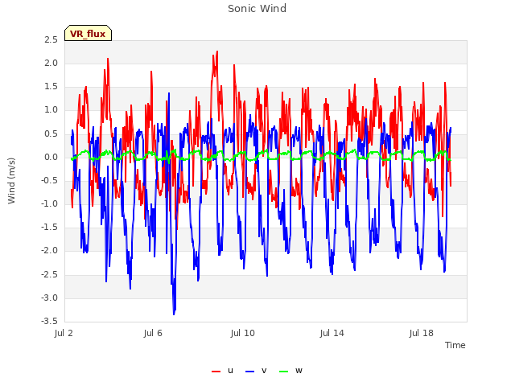515x386 pixels.
Task: Click the -2.5 y-axis tick label
Action: click(x=50, y=275)
